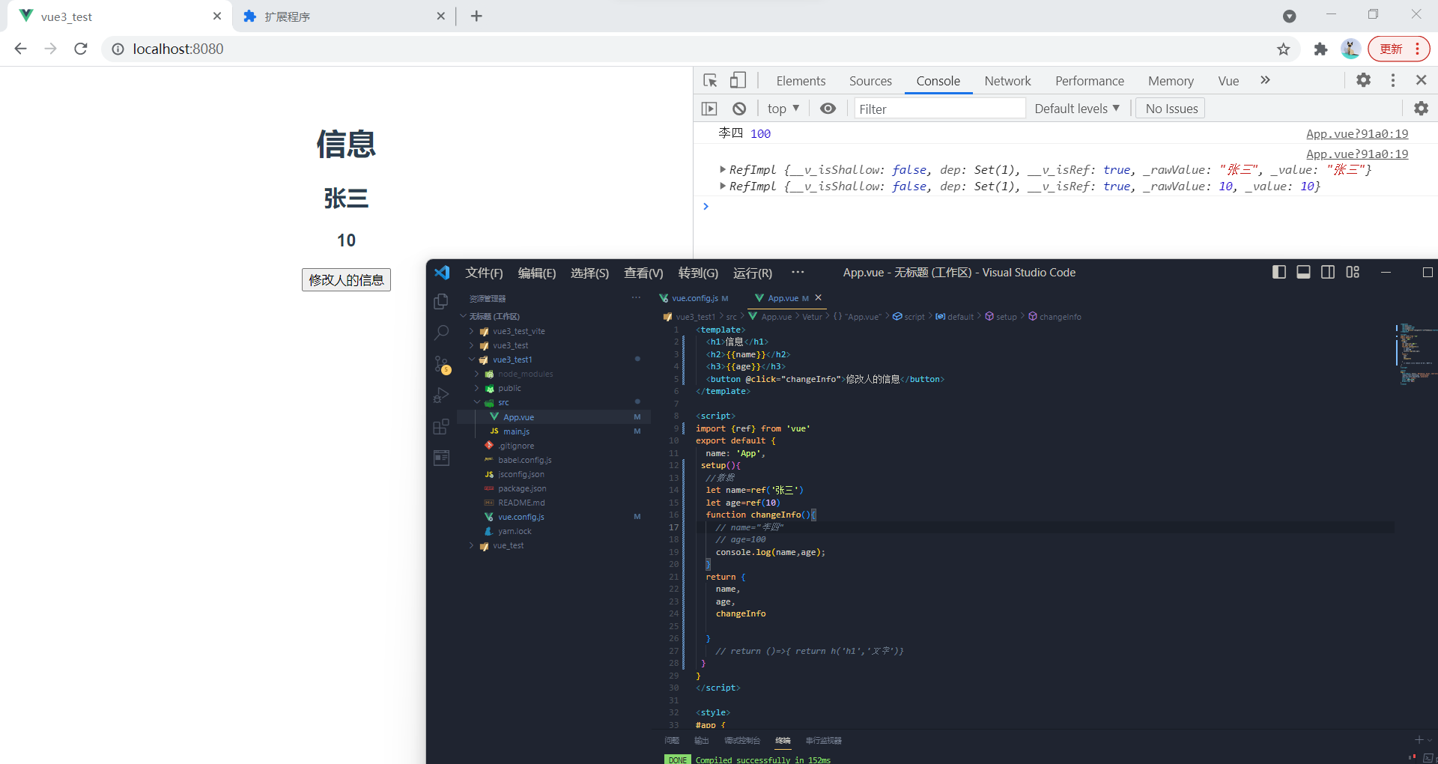
Task: Toggle the live expression eye icon
Action: pyautogui.click(x=827, y=108)
